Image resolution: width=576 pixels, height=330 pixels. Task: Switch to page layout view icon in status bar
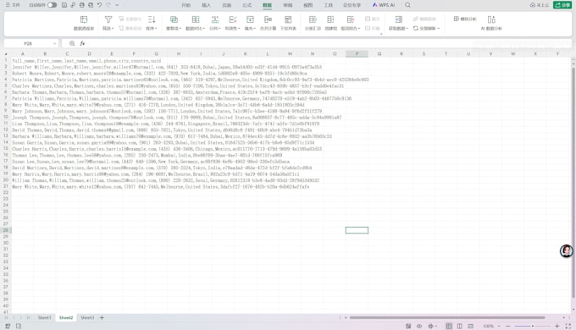coord(460,326)
